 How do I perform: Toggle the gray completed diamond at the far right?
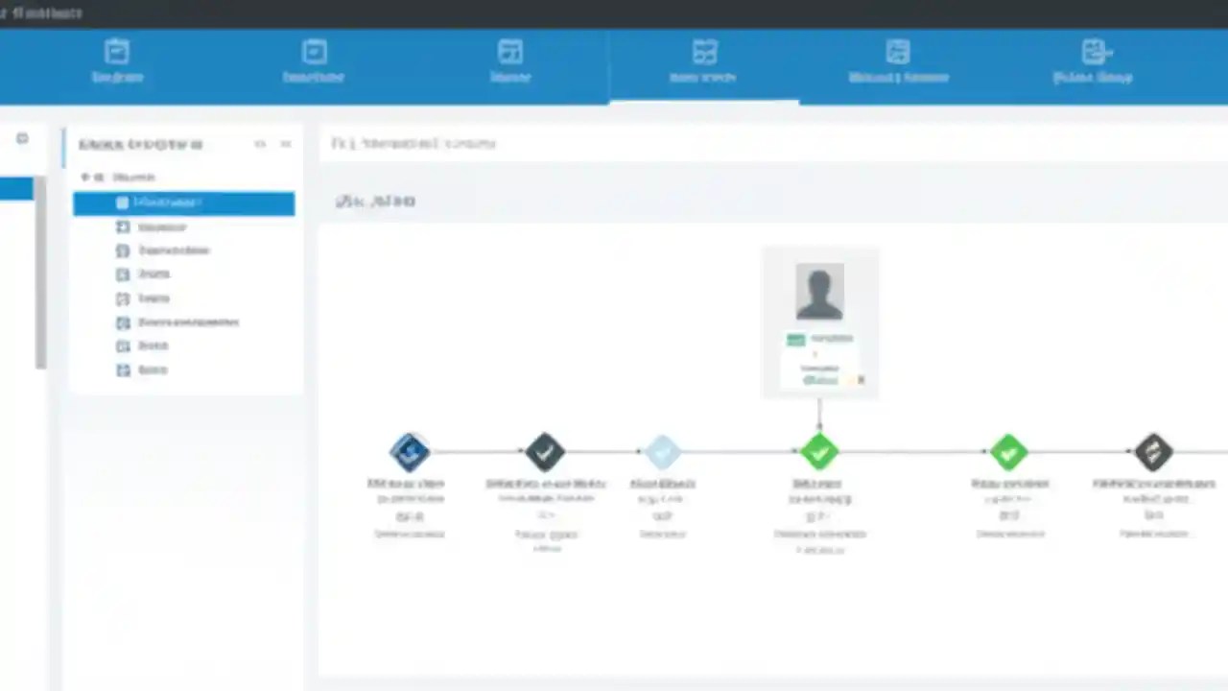pyautogui.click(x=1153, y=451)
